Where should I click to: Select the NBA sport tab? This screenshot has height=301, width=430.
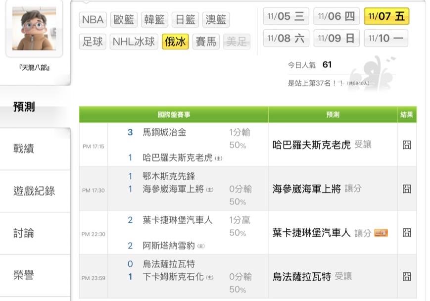[93, 20]
